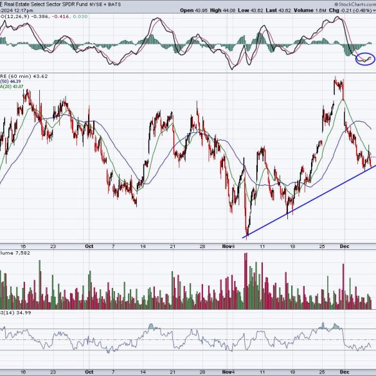Click 7 on the bottom date axis
The image size is (376, 376).
pyautogui.click(x=113, y=372)
